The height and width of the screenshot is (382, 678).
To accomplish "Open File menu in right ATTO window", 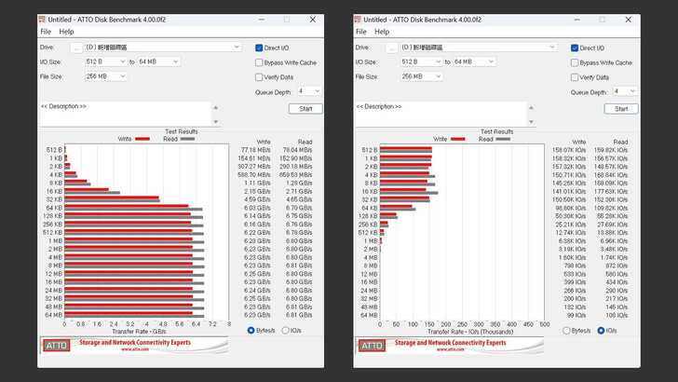I will click(x=361, y=32).
